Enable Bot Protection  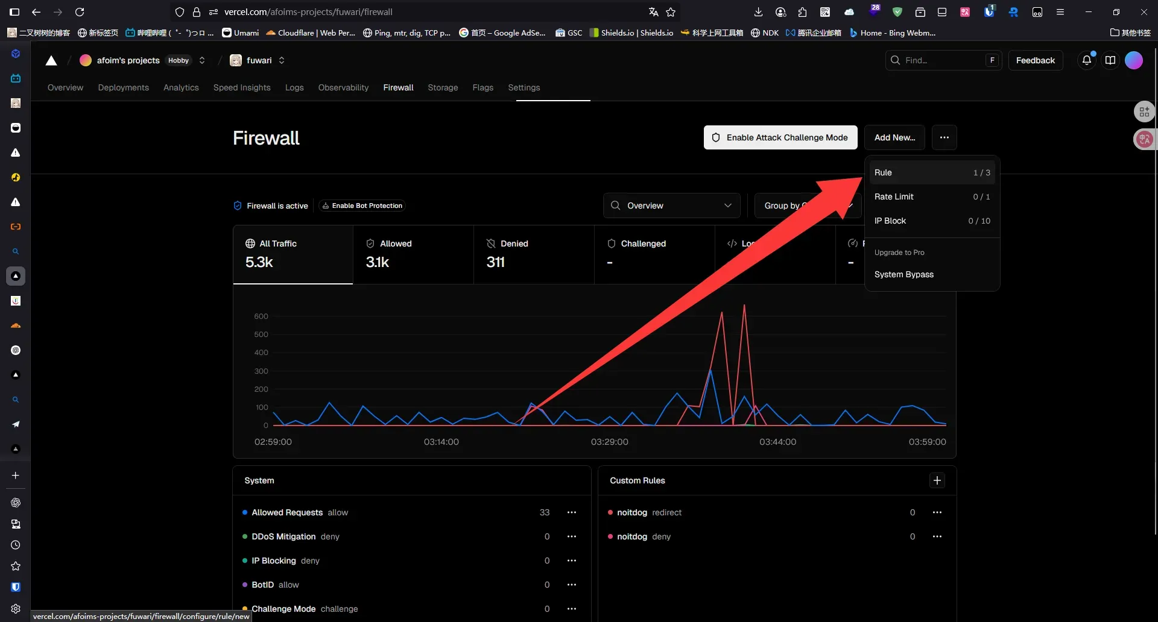(x=362, y=206)
